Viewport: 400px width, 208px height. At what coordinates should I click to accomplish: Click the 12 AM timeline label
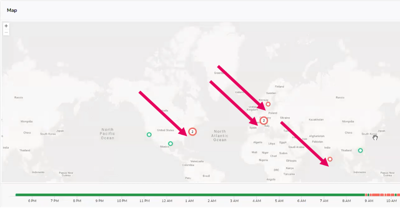tap(167, 200)
